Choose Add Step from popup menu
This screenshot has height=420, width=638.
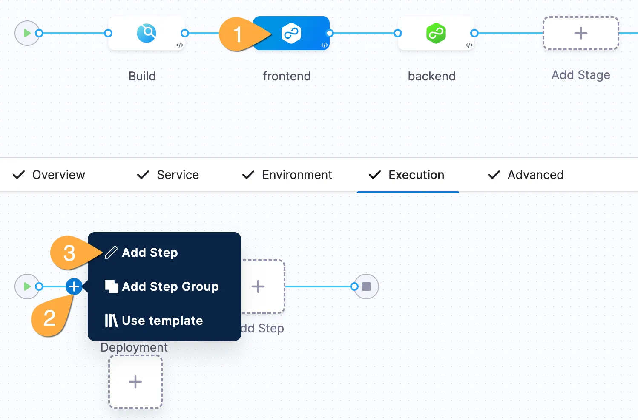pos(149,253)
